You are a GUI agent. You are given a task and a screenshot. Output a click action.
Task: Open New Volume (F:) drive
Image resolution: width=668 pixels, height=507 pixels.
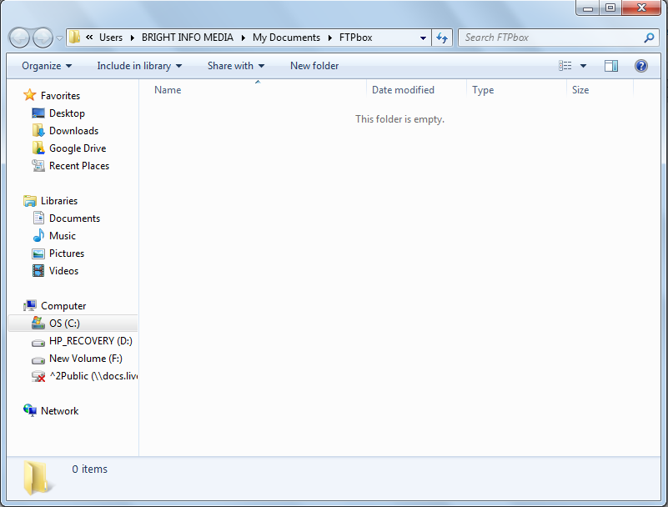click(86, 359)
